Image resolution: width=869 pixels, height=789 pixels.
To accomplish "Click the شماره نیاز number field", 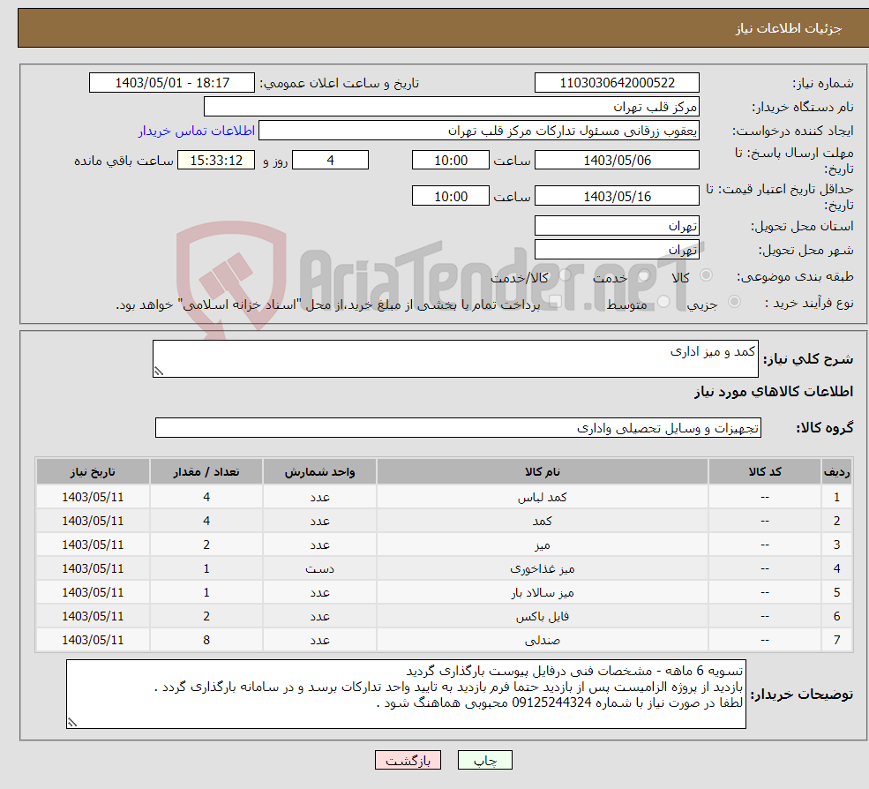I will click(x=617, y=83).
